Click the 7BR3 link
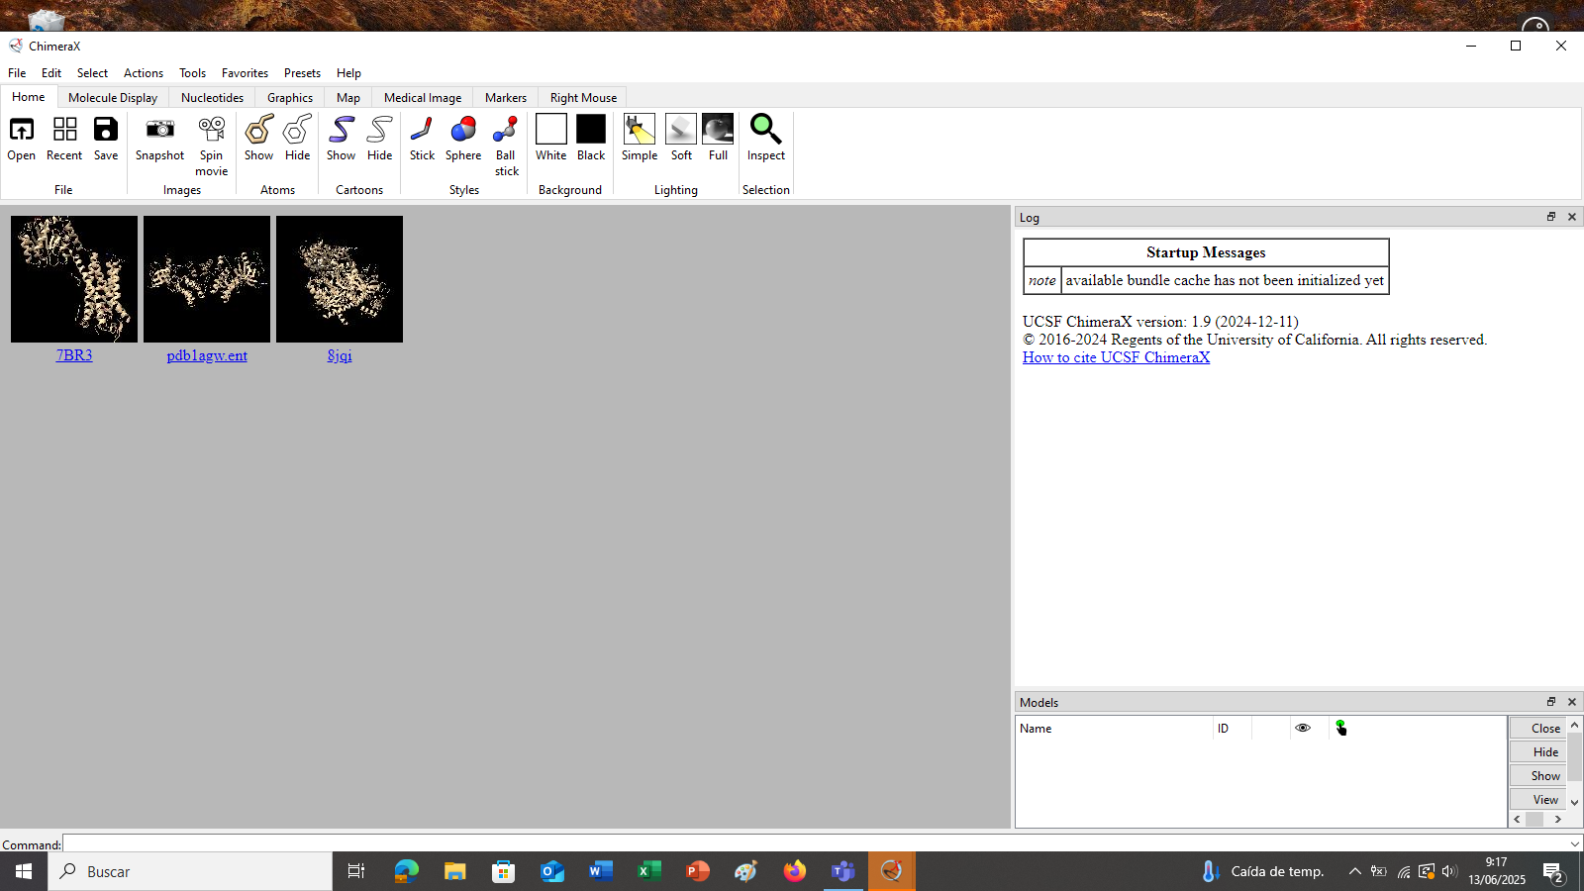This screenshot has width=1584, height=891. point(74,355)
